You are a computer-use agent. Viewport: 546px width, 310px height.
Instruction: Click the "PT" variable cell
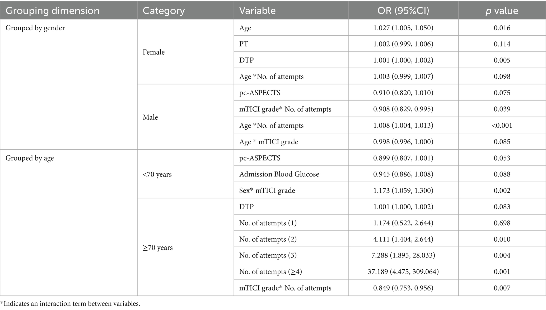pos(244,44)
